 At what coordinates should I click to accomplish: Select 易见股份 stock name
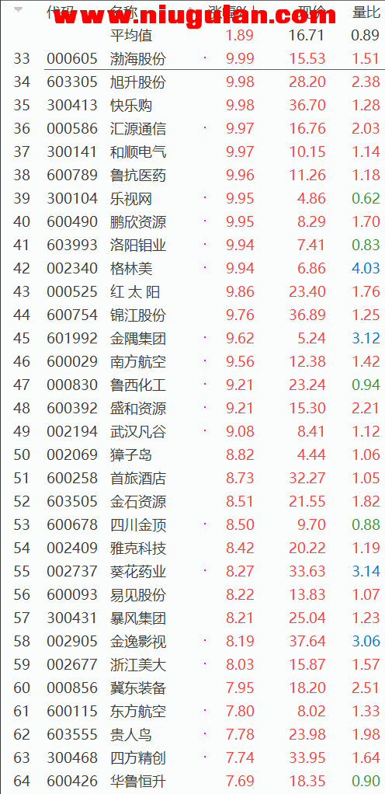tap(138, 594)
